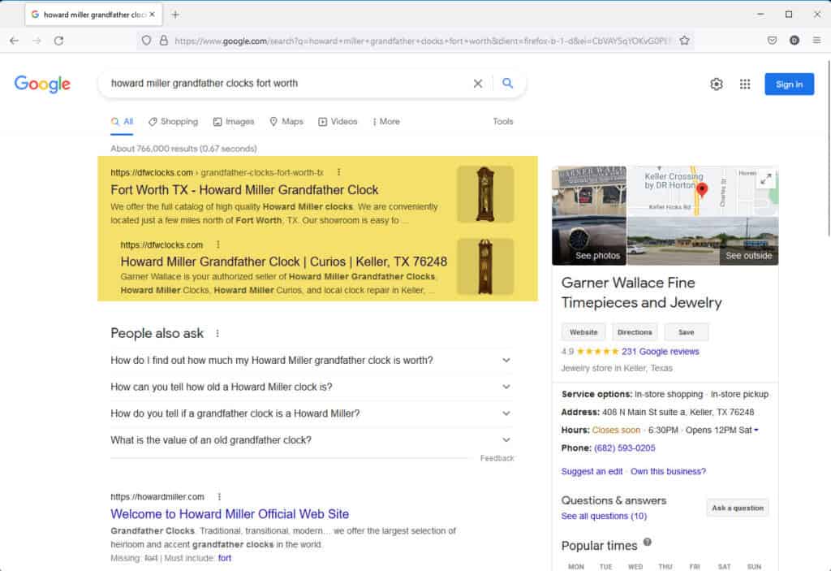Switch to the Videos tab

(x=338, y=122)
